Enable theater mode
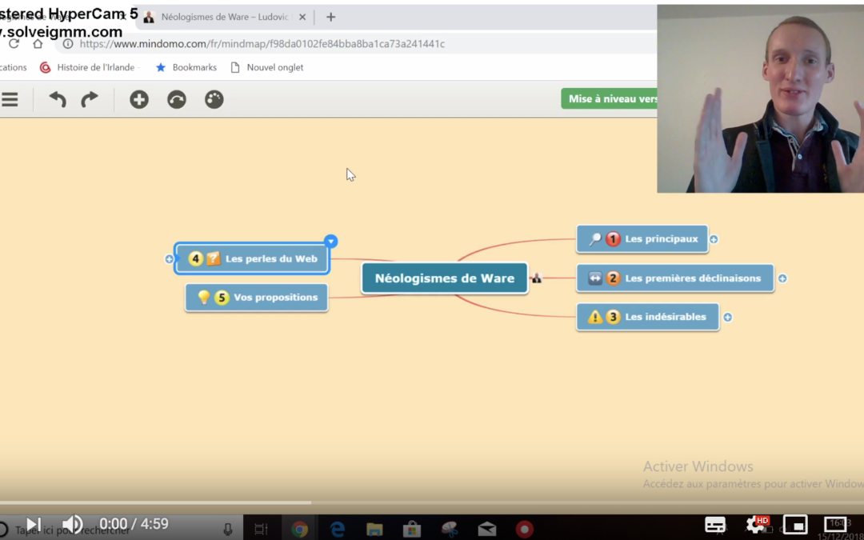This screenshot has height=540, width=864. 835,525
